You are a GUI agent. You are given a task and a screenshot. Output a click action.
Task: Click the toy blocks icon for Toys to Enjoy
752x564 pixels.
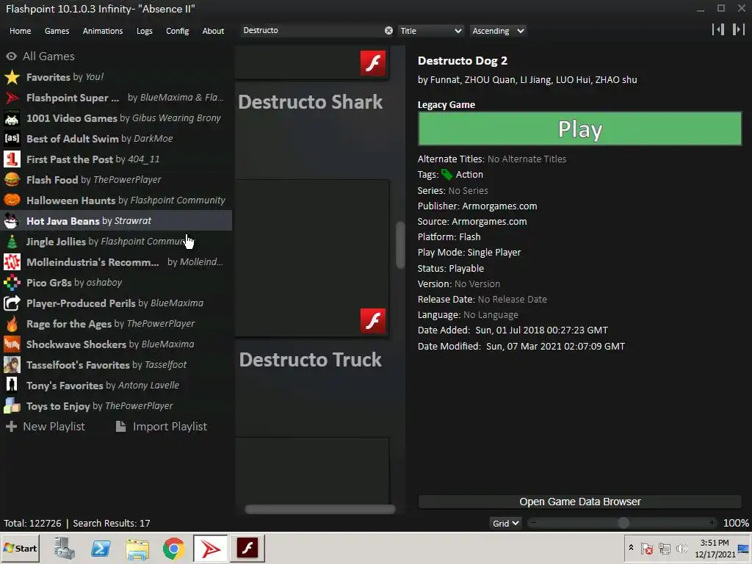coord(12,406)
